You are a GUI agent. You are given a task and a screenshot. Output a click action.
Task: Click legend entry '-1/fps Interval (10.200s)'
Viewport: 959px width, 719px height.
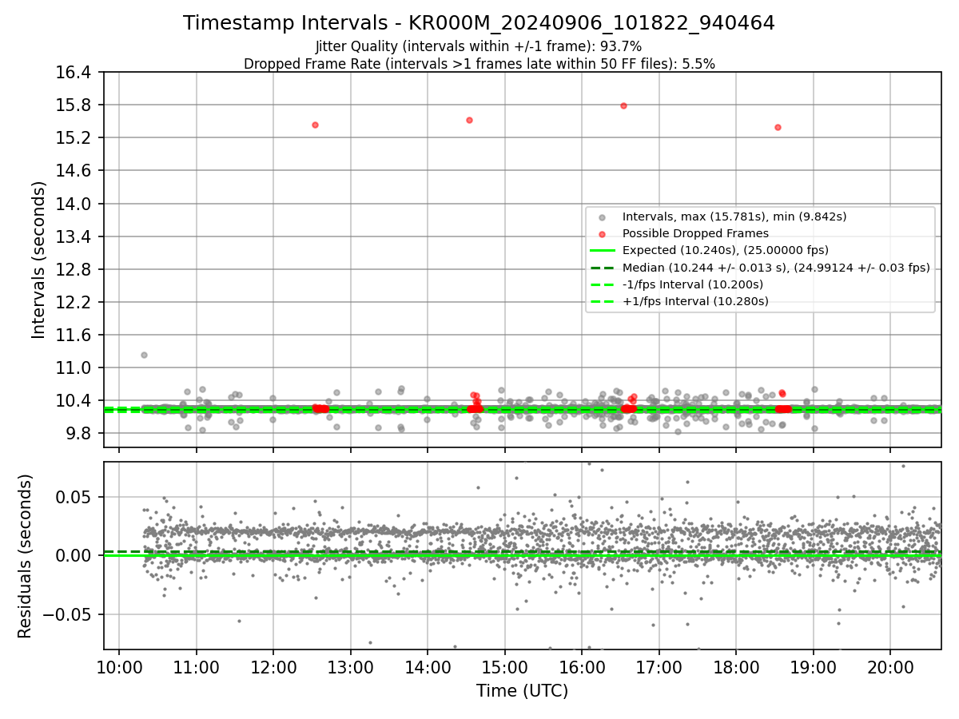pyautogui.click(x=693, y=284)
